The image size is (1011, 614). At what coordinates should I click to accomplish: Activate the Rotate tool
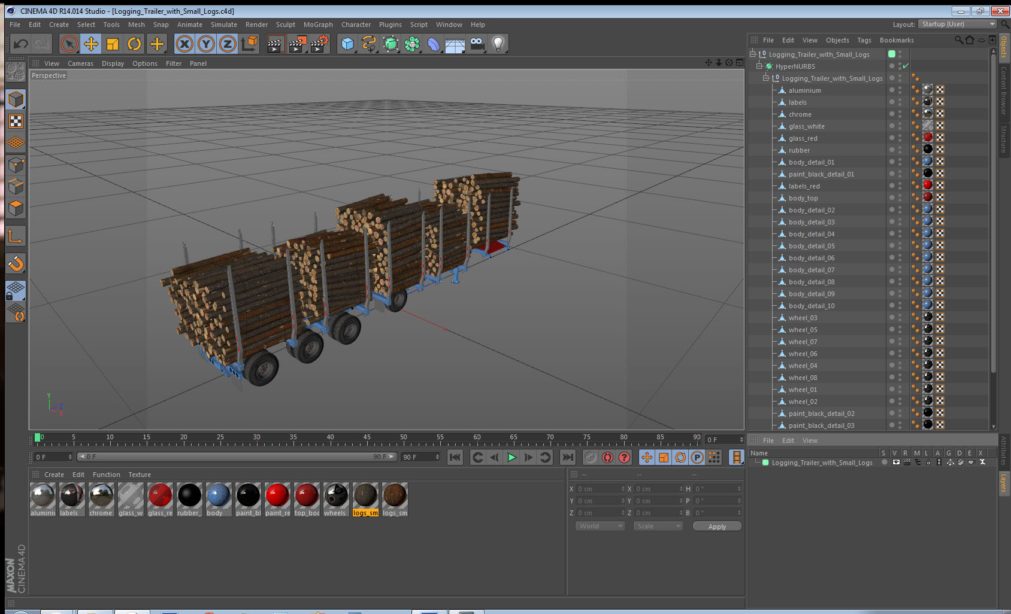pyautogui.click(x=134, y=44)
